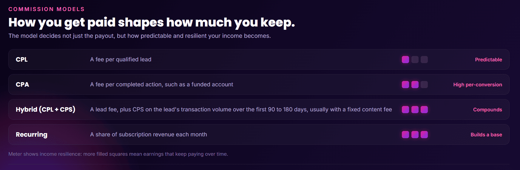Screen dimensions: 520x170
Task: Select the CPA model name
Action: tap(22, 85)
